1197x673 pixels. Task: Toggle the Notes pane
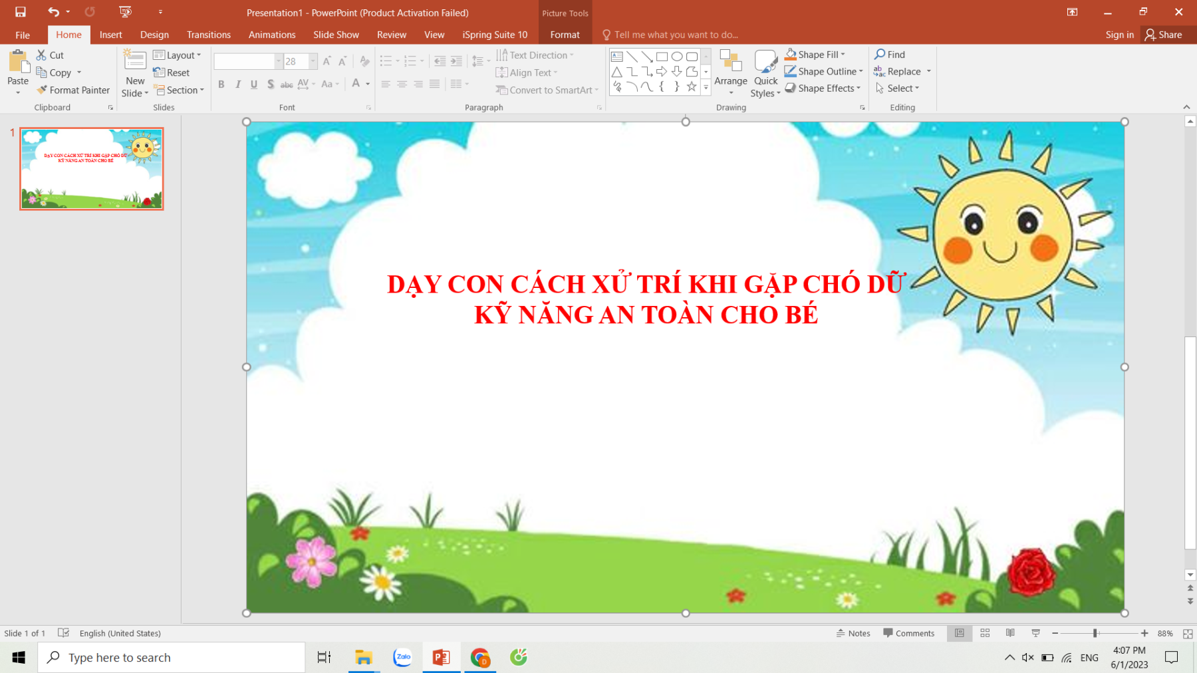point(853,633)
